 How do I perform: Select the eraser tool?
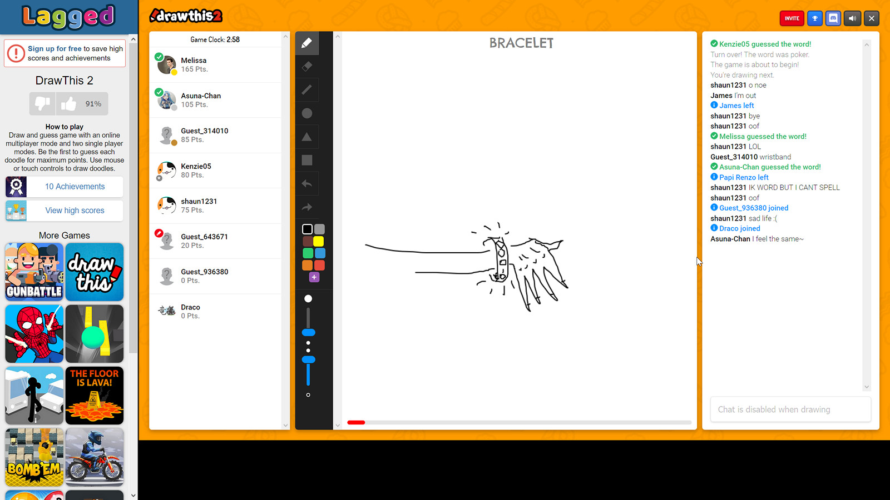pos(306,67)
